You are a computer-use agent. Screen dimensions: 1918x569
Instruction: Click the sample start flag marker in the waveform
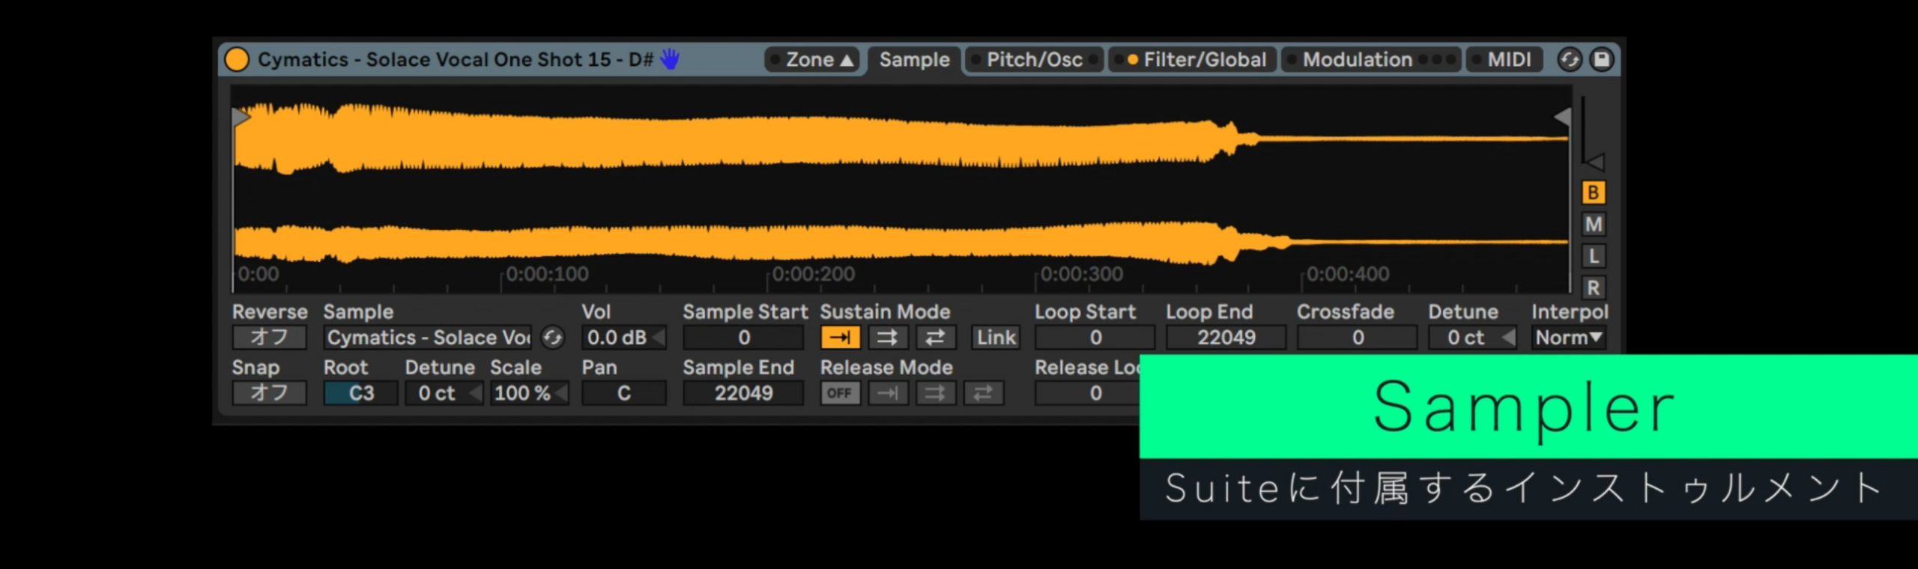point(240,117)
